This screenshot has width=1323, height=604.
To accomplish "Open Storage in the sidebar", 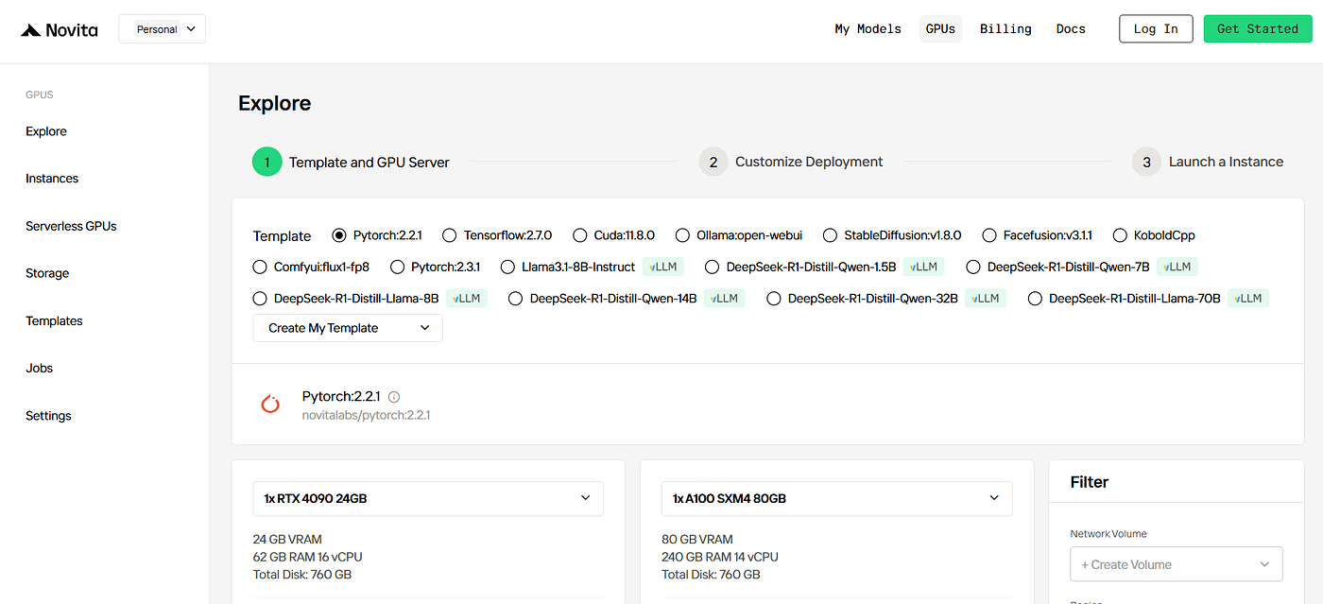I will 47,273.
